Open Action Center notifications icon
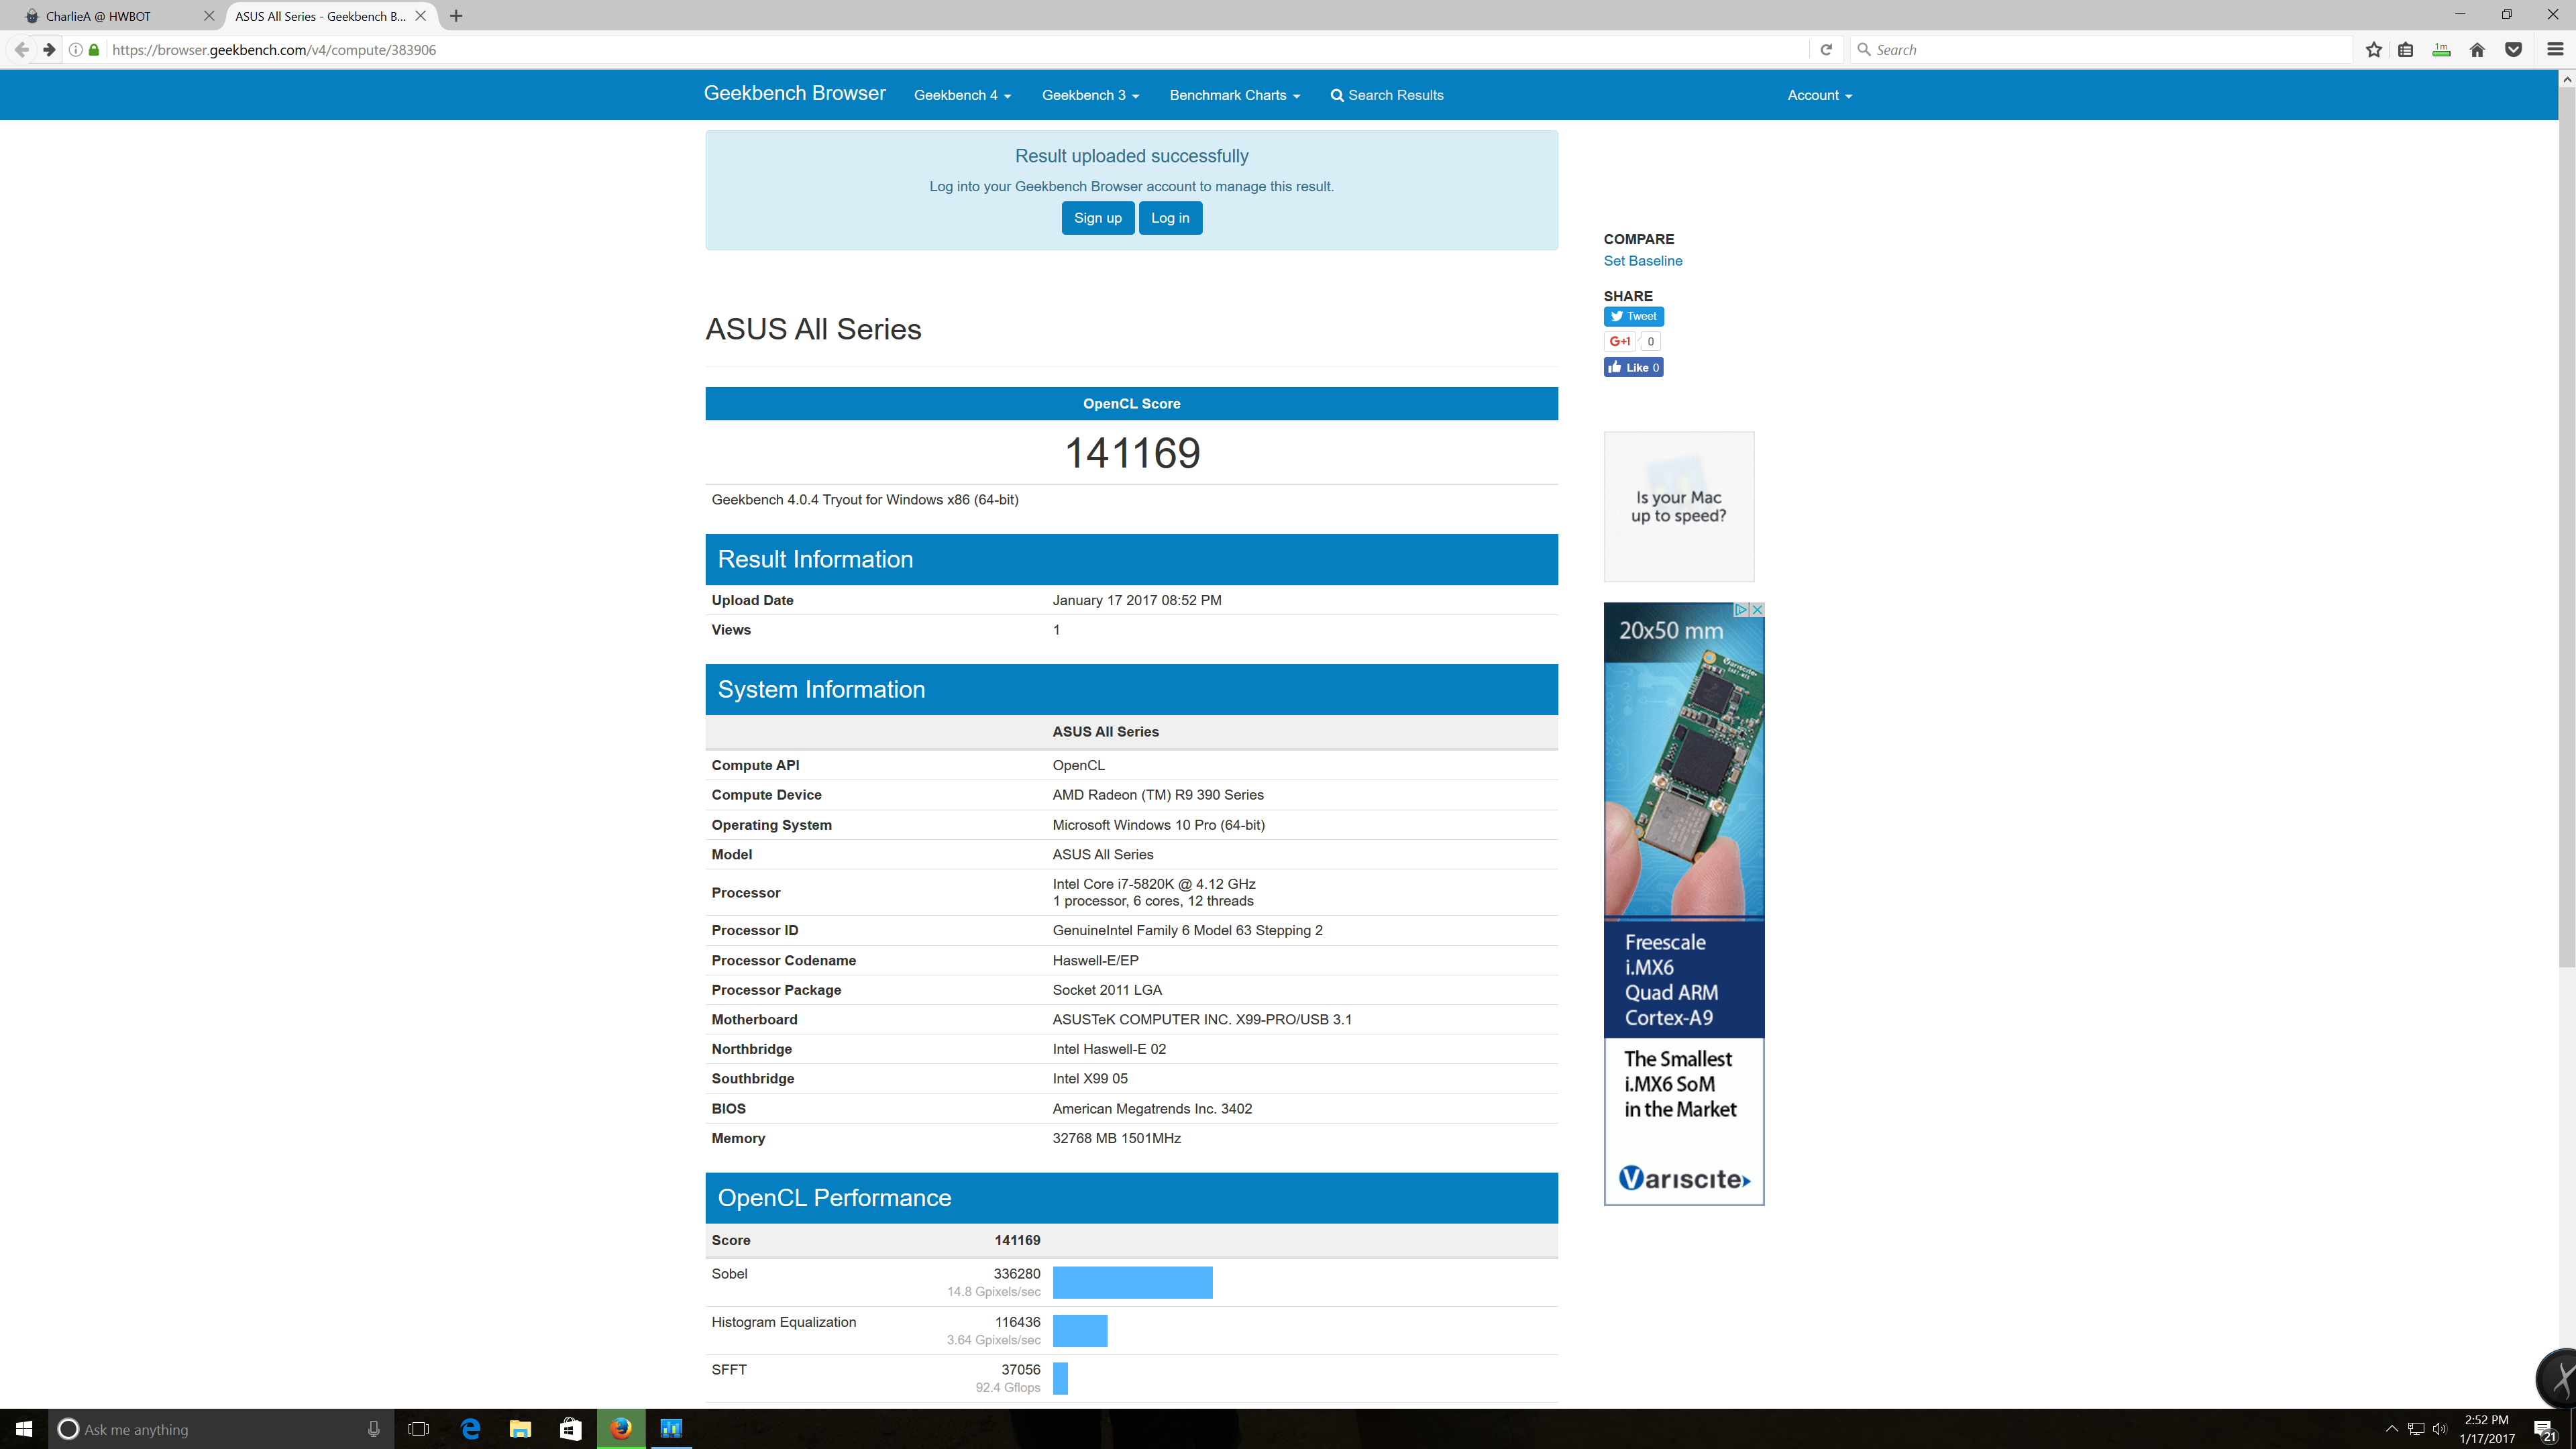The image size is (2576, 1449). (2545, 1430)
